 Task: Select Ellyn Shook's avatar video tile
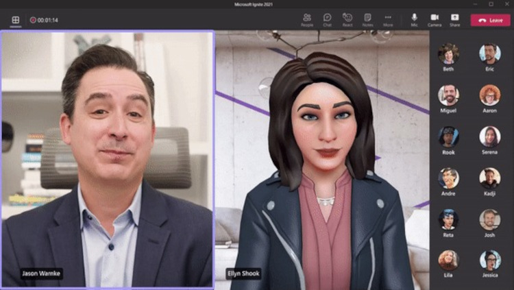pos(322,158)
